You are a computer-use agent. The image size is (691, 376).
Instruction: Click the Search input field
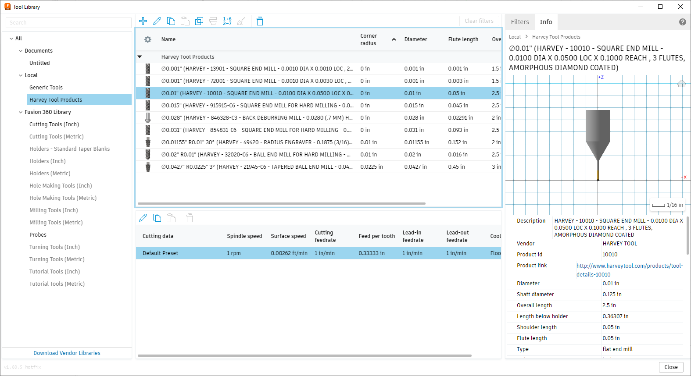[x=68, y=23]
